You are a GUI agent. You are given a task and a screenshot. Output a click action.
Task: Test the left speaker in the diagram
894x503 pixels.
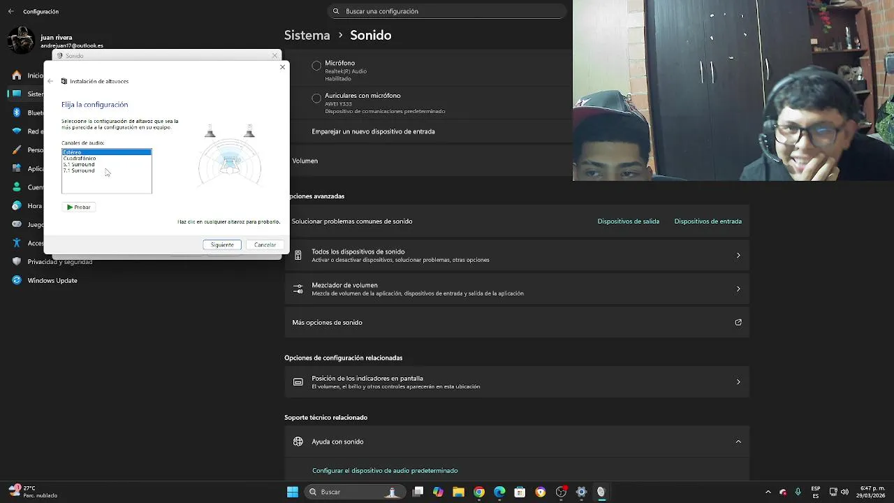tap(210, 131)
